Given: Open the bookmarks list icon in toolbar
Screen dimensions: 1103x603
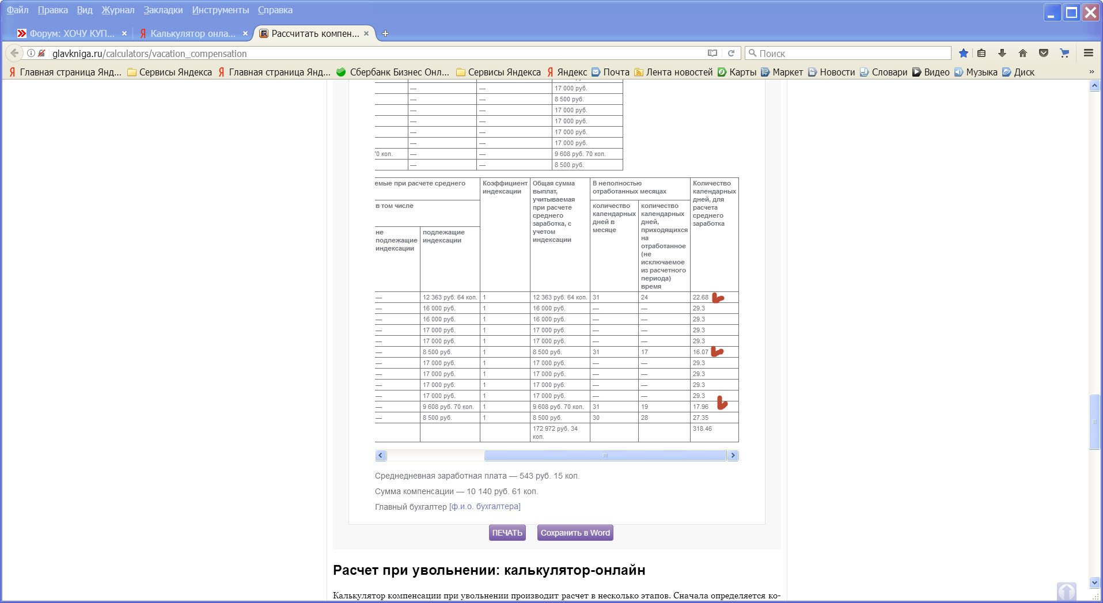Looking at the screenshot, I should tap(981, 53).
